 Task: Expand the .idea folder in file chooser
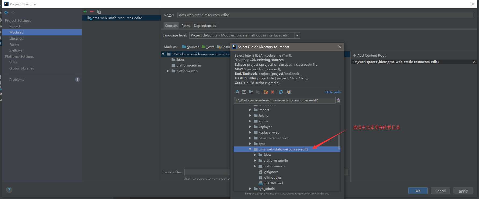pos(255,155)
